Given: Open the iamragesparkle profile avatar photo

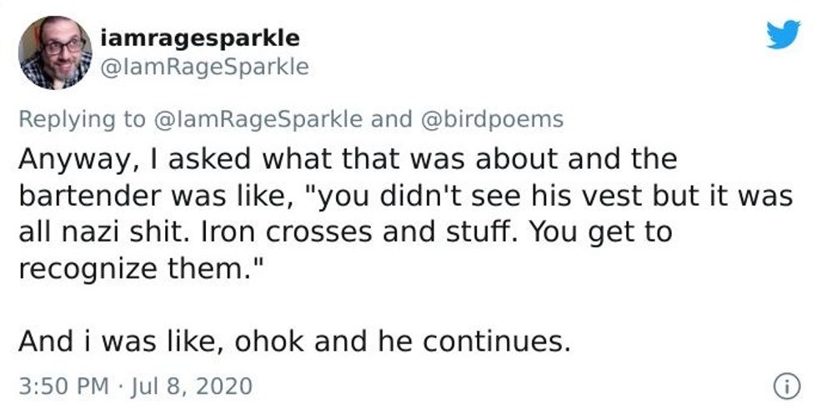Looking at the screenshot, I should 55,52.
